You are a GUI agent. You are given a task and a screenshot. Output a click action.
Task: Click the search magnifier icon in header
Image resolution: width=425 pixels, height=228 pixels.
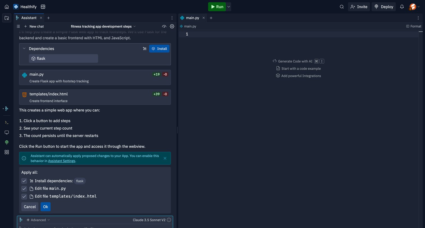click(342, 7)
